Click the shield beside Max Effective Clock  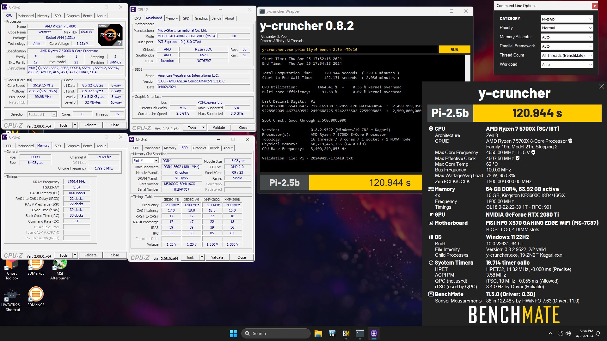point(518,159)
